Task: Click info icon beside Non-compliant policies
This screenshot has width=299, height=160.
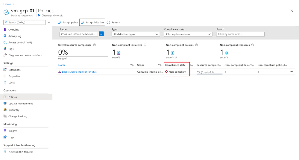Action: point(196,45)
